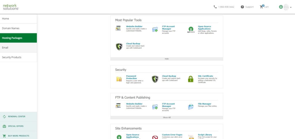
Task: Click Website Builder icon in FTP & Content Publishing
Action: tap(118, 106)
